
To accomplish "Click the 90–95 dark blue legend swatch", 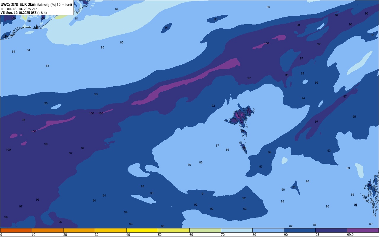I will tap(300, 230).
